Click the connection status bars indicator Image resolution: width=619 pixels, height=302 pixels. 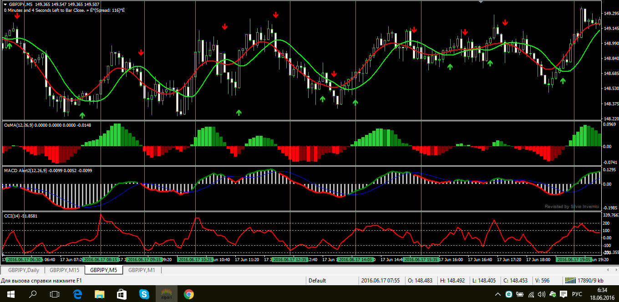coord(569,281)
